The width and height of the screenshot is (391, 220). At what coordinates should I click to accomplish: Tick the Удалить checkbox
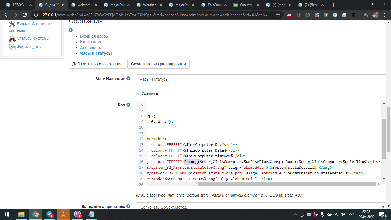click(138, 93)
